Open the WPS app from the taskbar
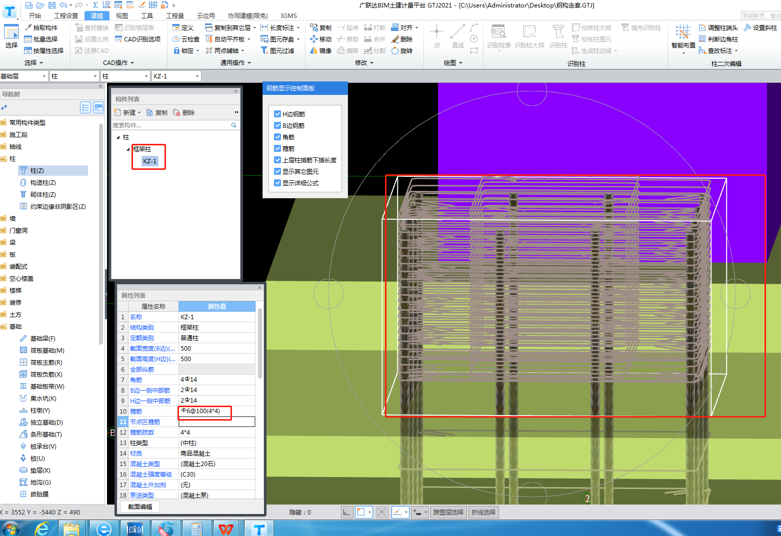Viewport: 781px width, 536px height. pyautogui.click(x=226, y=529)
